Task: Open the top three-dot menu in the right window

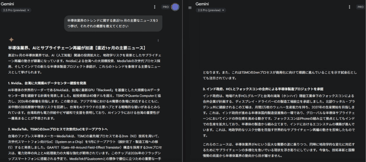Action: coord(349,7)
